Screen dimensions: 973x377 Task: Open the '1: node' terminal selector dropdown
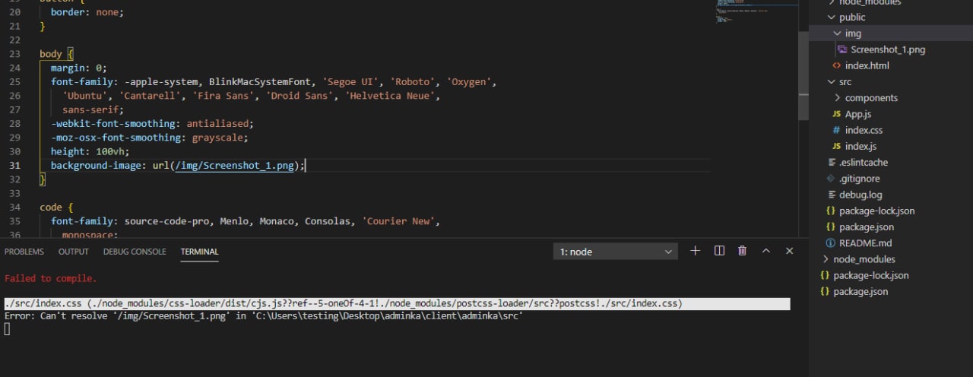[616, 252]
